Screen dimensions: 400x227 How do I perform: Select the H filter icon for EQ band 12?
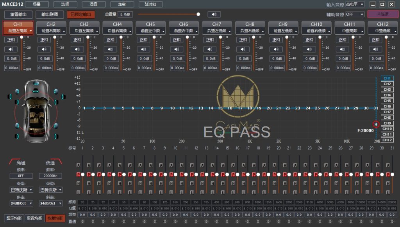(x=192, y=183)
